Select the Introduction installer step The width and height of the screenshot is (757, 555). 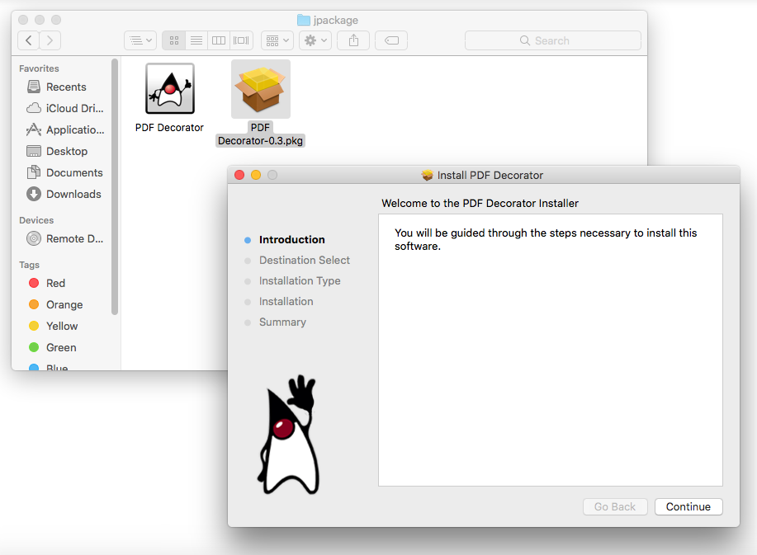[x=291, y=240]
